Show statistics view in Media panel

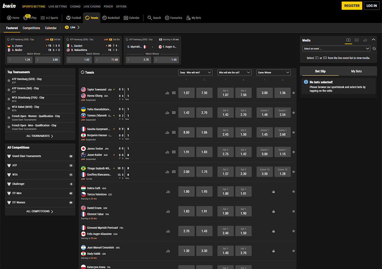365,40
